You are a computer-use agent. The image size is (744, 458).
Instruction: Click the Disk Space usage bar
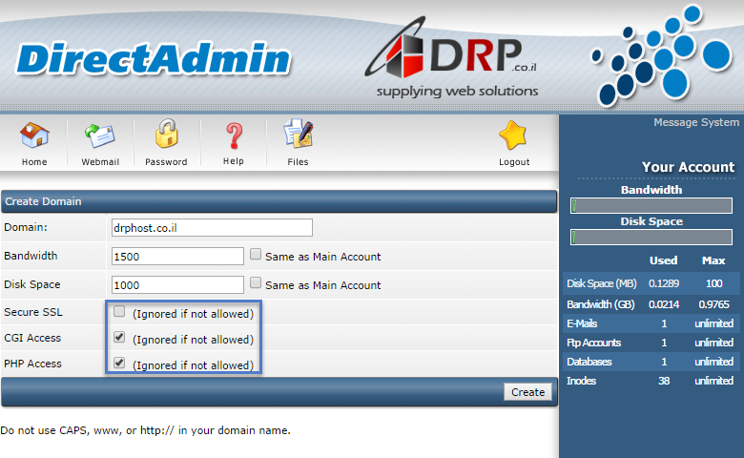[x=651, y=238]
